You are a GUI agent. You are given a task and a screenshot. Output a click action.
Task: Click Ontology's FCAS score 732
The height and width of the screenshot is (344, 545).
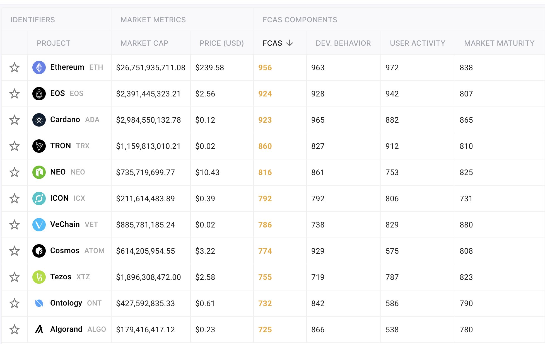pyautogui.click(x=265, y=304)
